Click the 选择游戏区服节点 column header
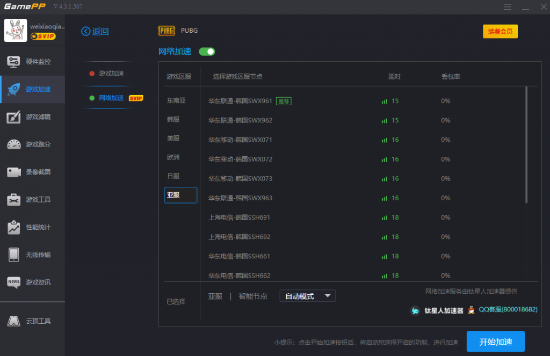Viewport: 550px width, 356px height. point(237,76)
